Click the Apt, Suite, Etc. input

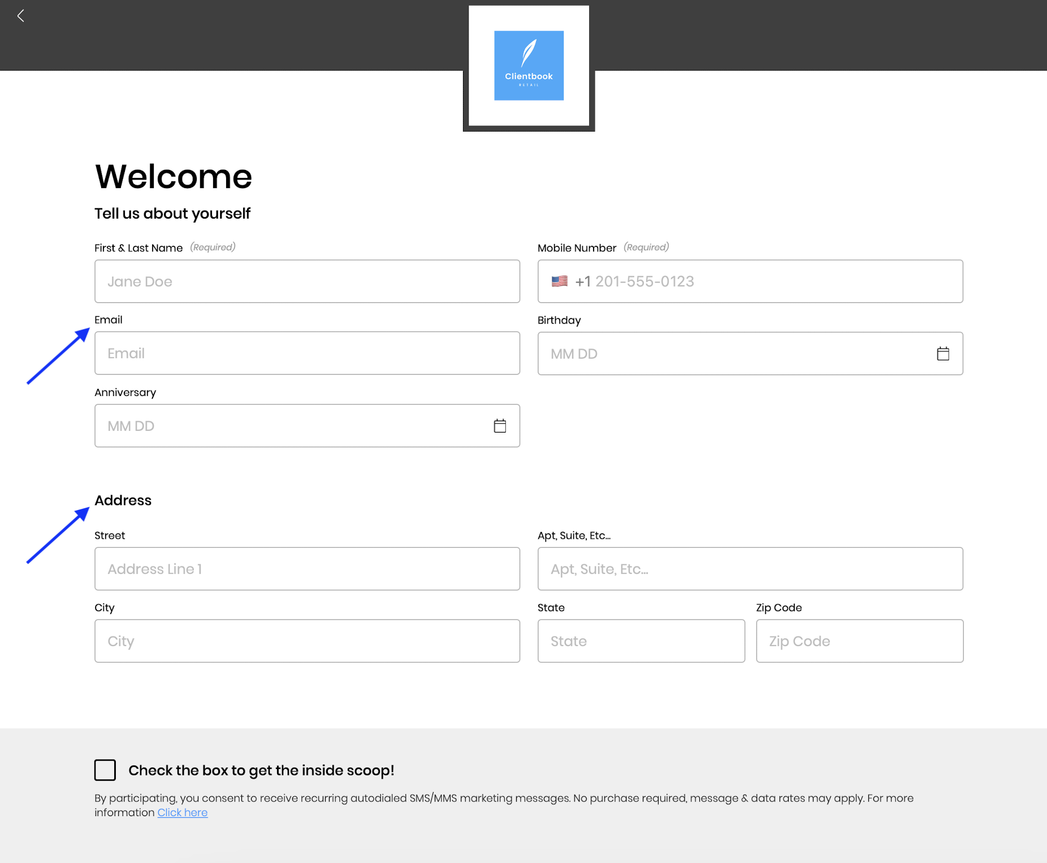click(750, 569)
